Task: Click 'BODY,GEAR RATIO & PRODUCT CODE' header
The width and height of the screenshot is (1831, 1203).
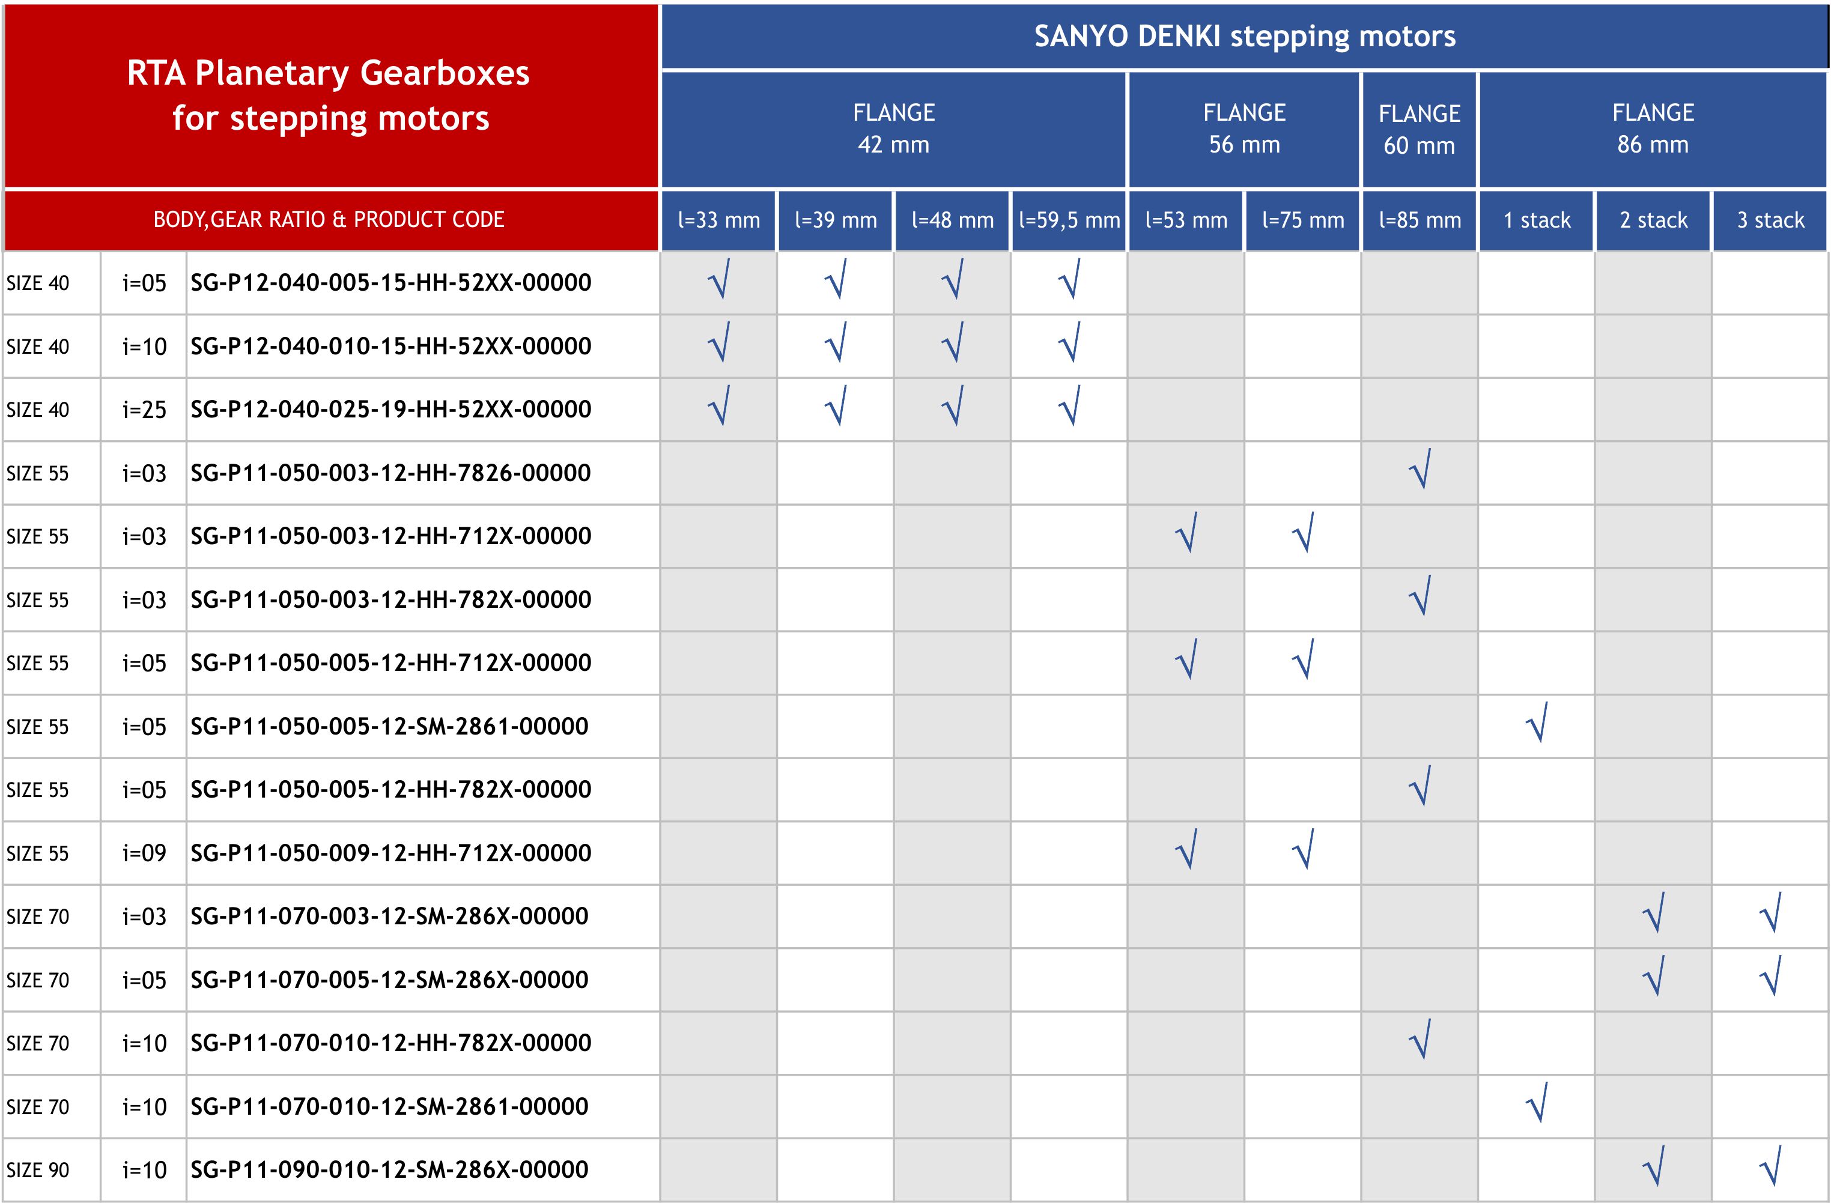Action: [331, 220]
